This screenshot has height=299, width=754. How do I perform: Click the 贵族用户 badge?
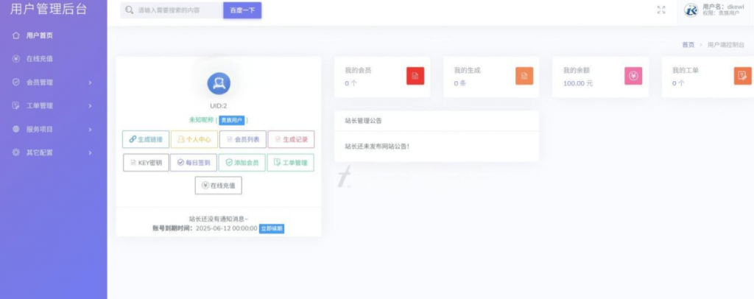coord(232,120)
